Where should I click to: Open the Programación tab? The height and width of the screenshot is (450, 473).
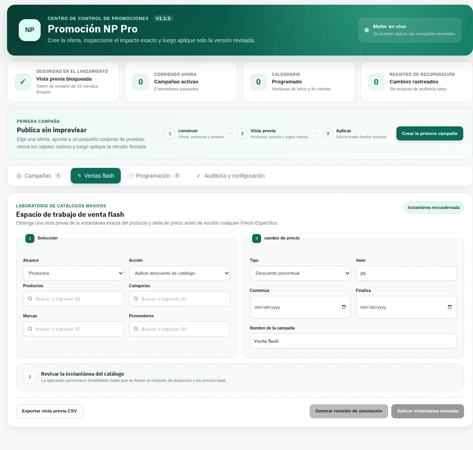155,176
